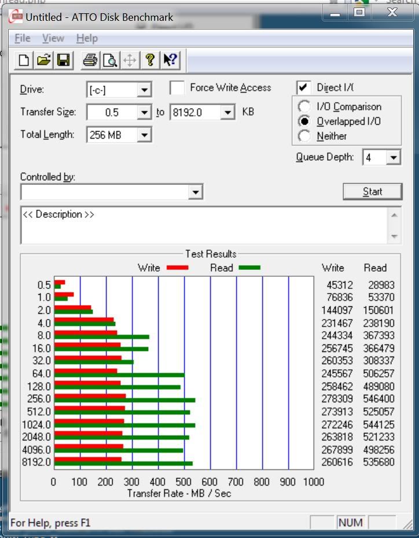Uncheck the Direct I/O checkbox
Screen dimensions: 419x538
click(x=303, y=88)
